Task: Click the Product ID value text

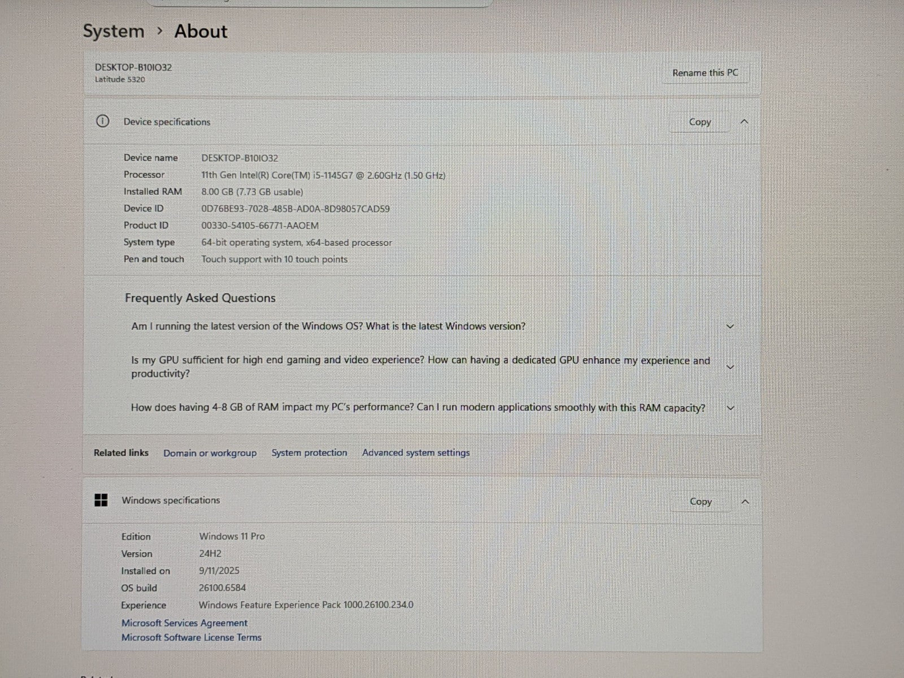Action: (260, 225)
